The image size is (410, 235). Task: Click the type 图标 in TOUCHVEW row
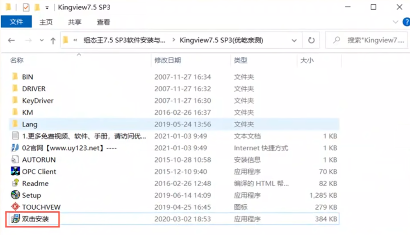point(241,207)
